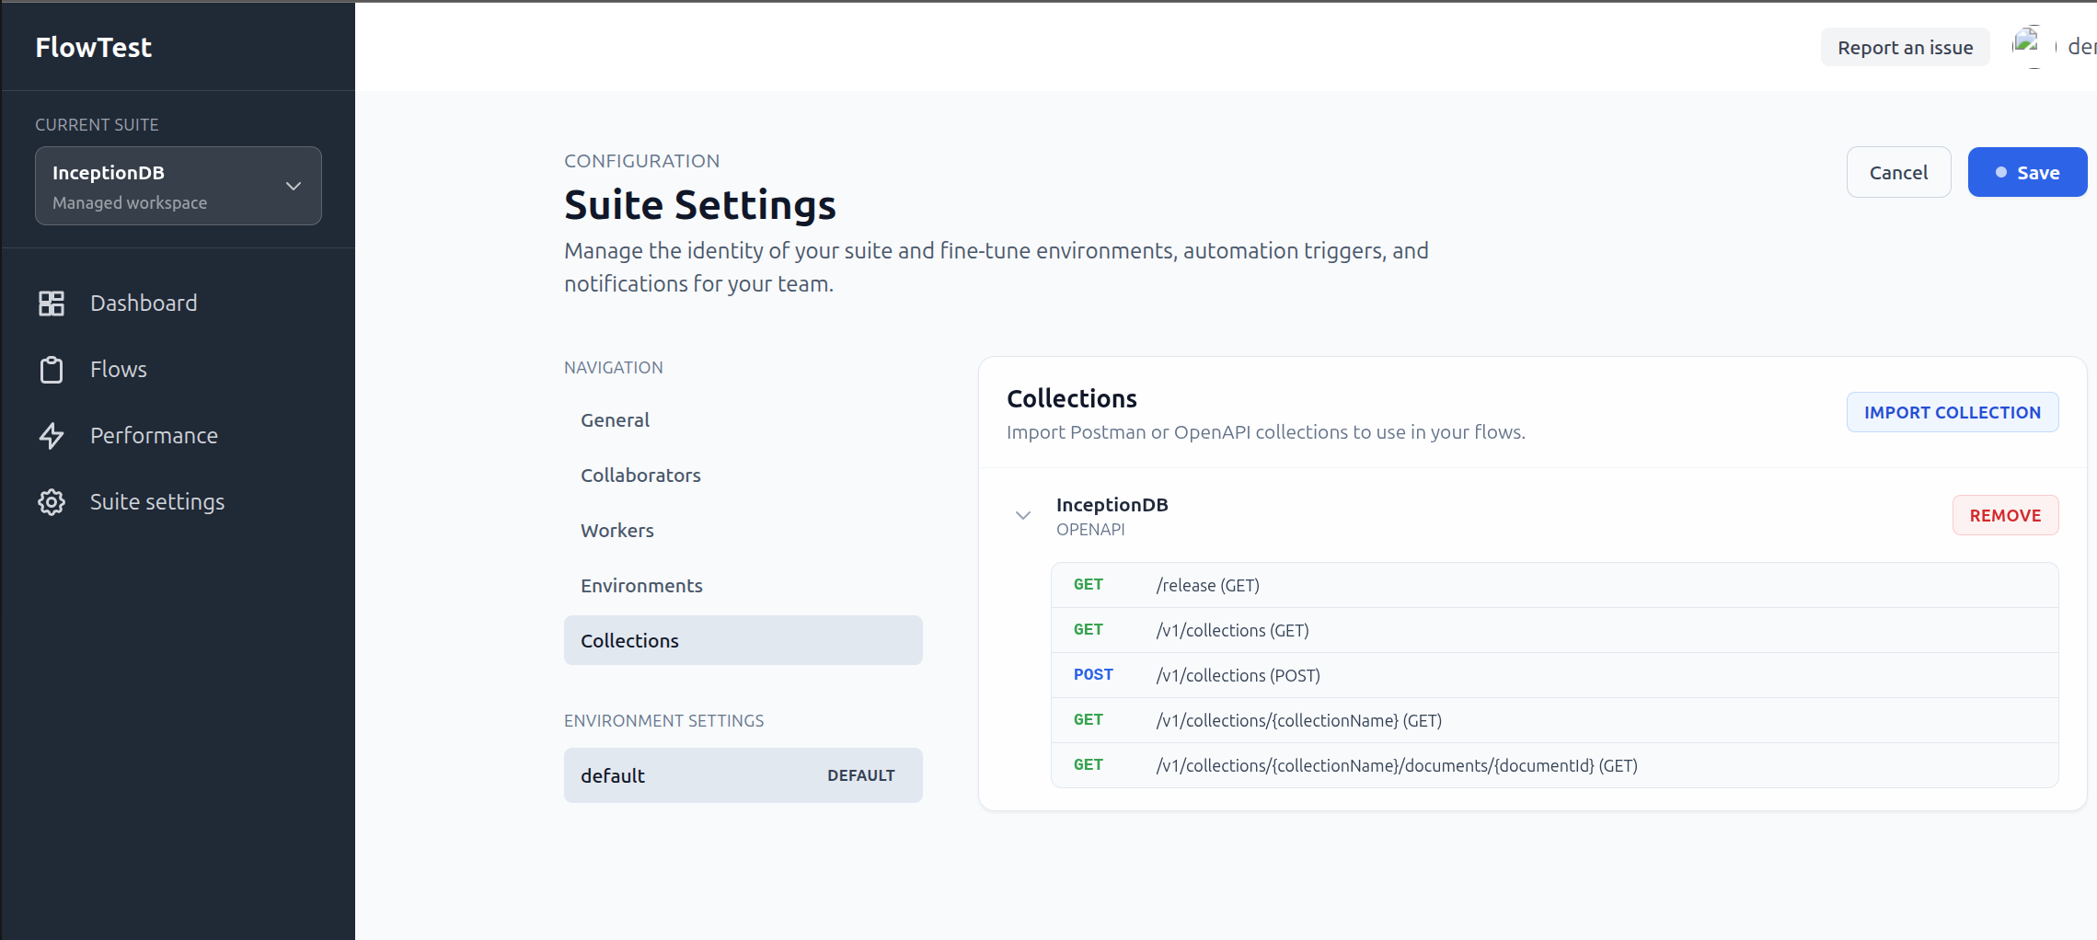This screenshot has width=2097, height=940.
Task: Go to Collaborators settings
Action: point(640,476)
